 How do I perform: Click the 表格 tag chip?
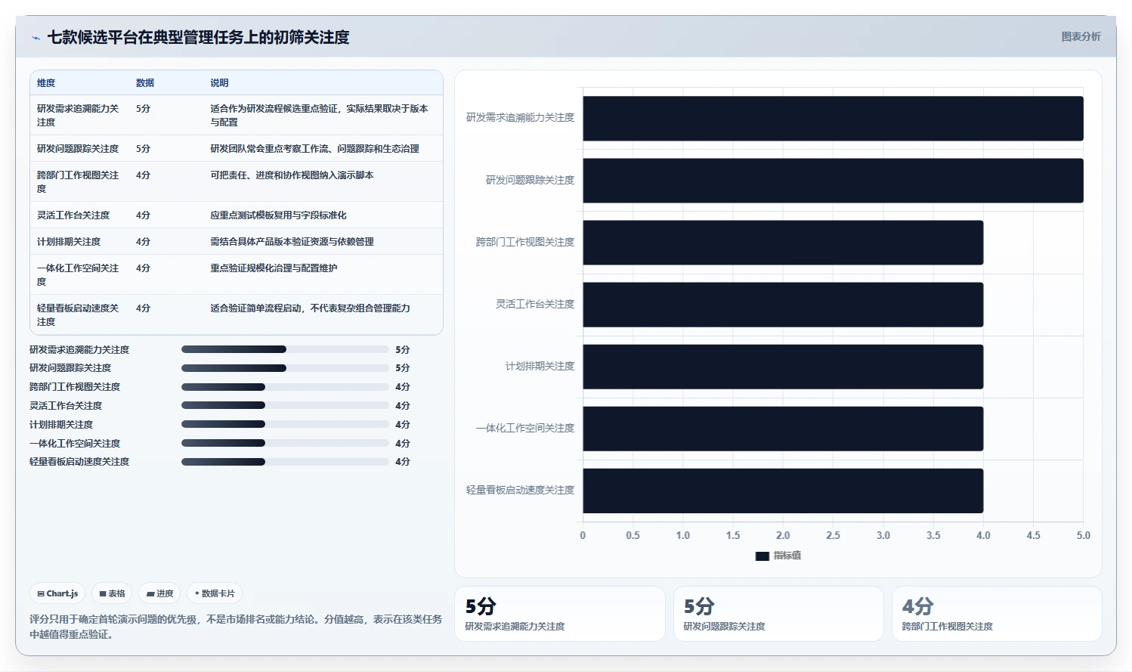[113, 593]
